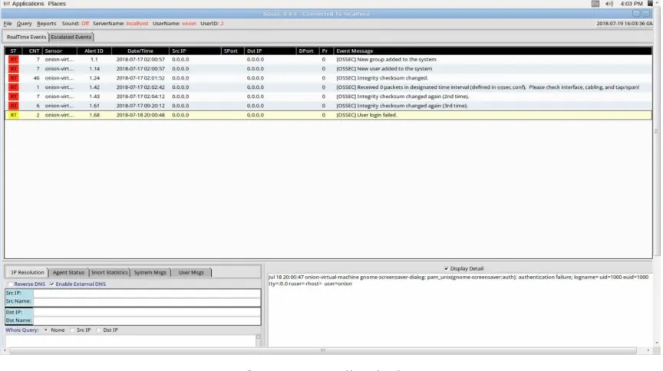
Task: Click Alert ID 1.42 cell
Action: point(94,87)
